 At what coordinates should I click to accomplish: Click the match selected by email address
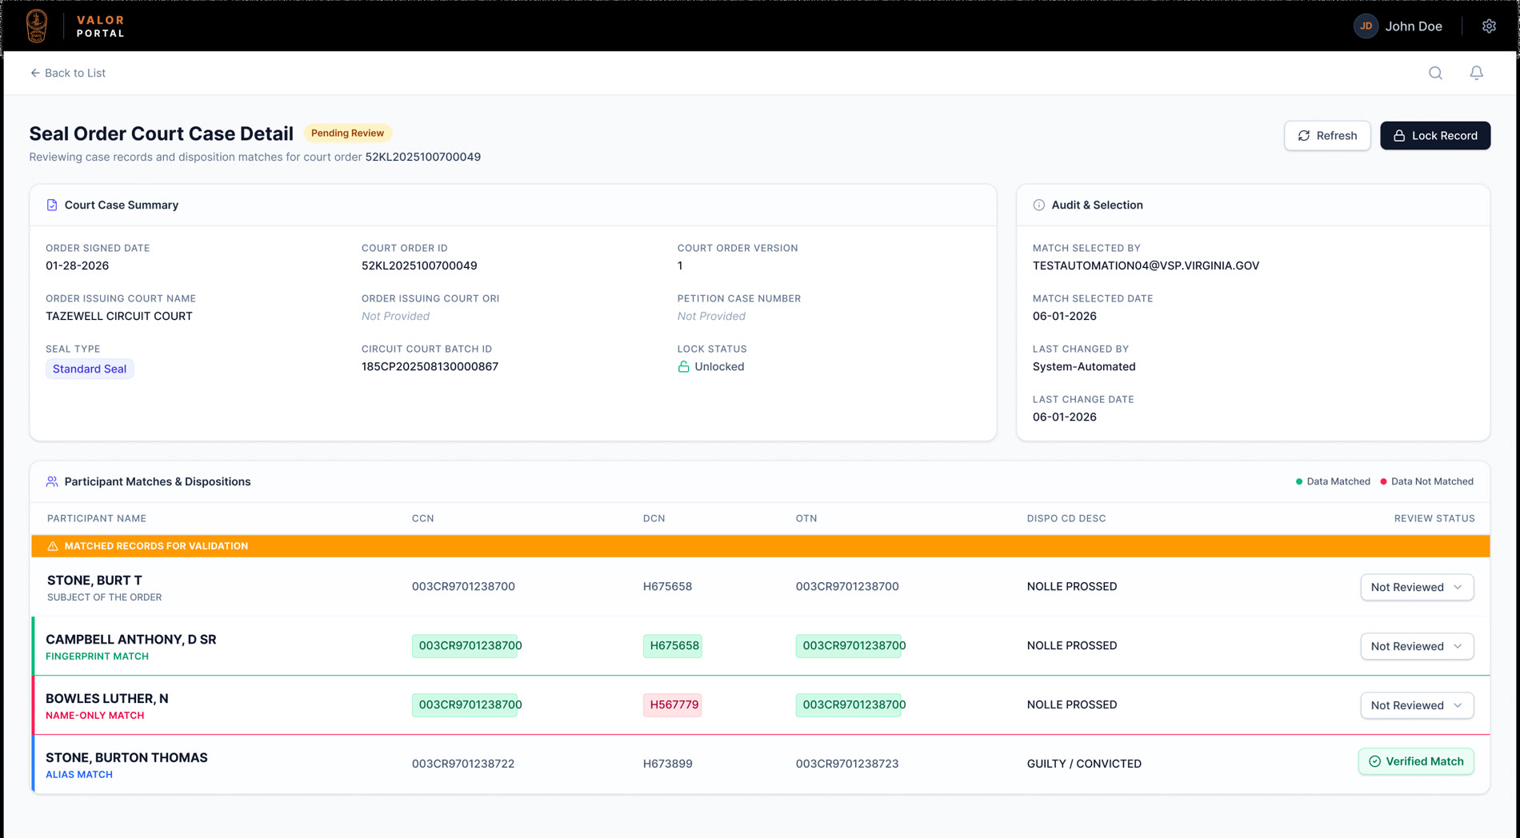(1146, 265)
